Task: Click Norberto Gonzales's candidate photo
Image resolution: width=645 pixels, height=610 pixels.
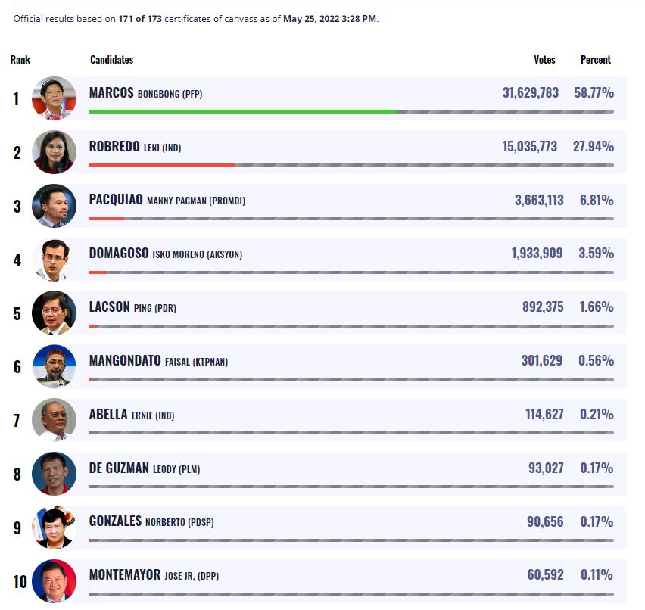Action: (x=54, y=528)
